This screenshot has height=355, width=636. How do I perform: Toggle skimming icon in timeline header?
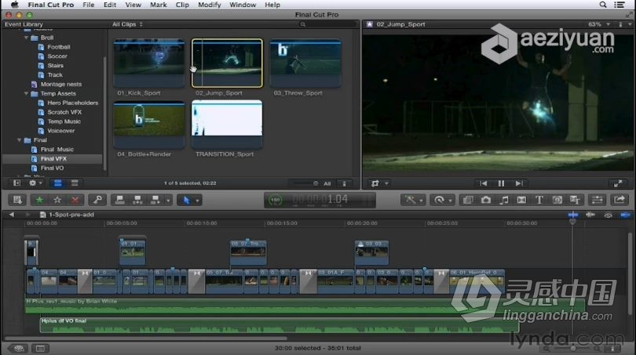click(x=572, y=215)
